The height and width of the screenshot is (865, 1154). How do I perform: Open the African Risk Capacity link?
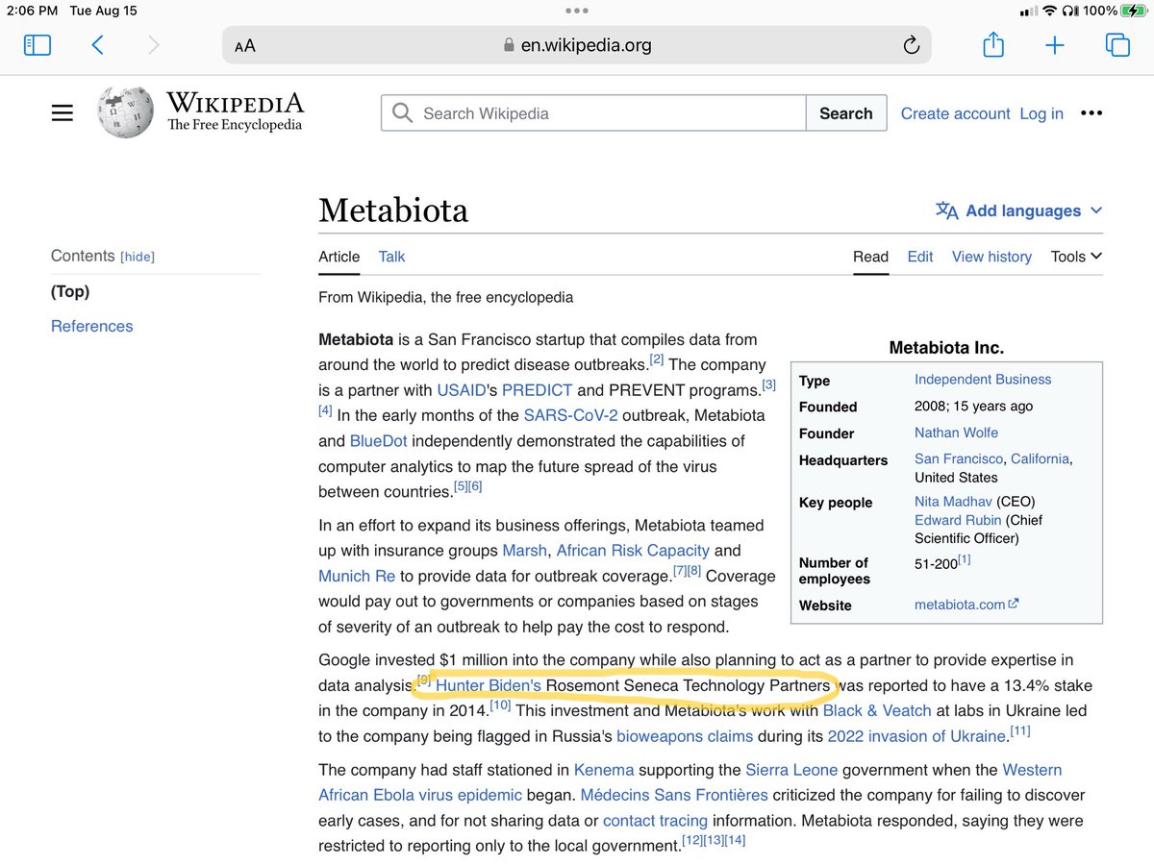[x=633, y=551]
